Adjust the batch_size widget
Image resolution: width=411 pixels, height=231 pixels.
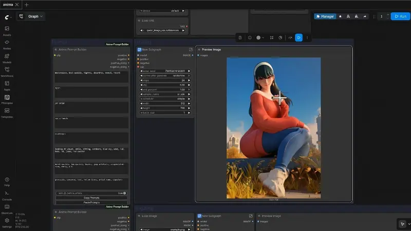[x=165, y=112]
